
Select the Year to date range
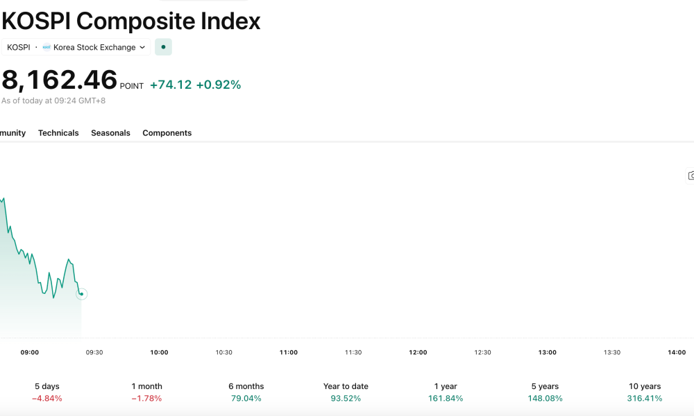coord(346,392)
